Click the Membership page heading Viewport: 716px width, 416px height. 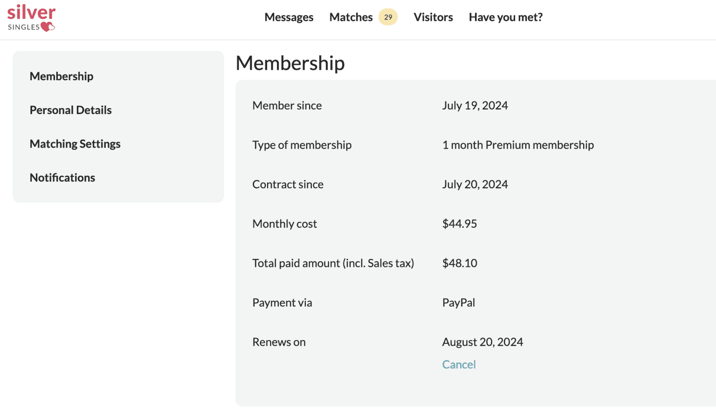pyautogui.click(x=290, y=63)
